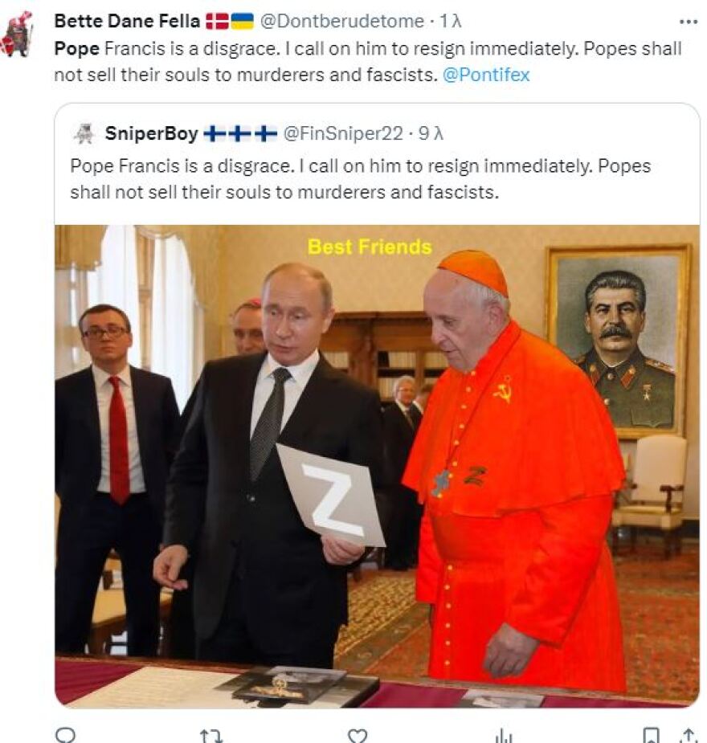Follow the @Pontifex mention link

[x=486, y=75]
